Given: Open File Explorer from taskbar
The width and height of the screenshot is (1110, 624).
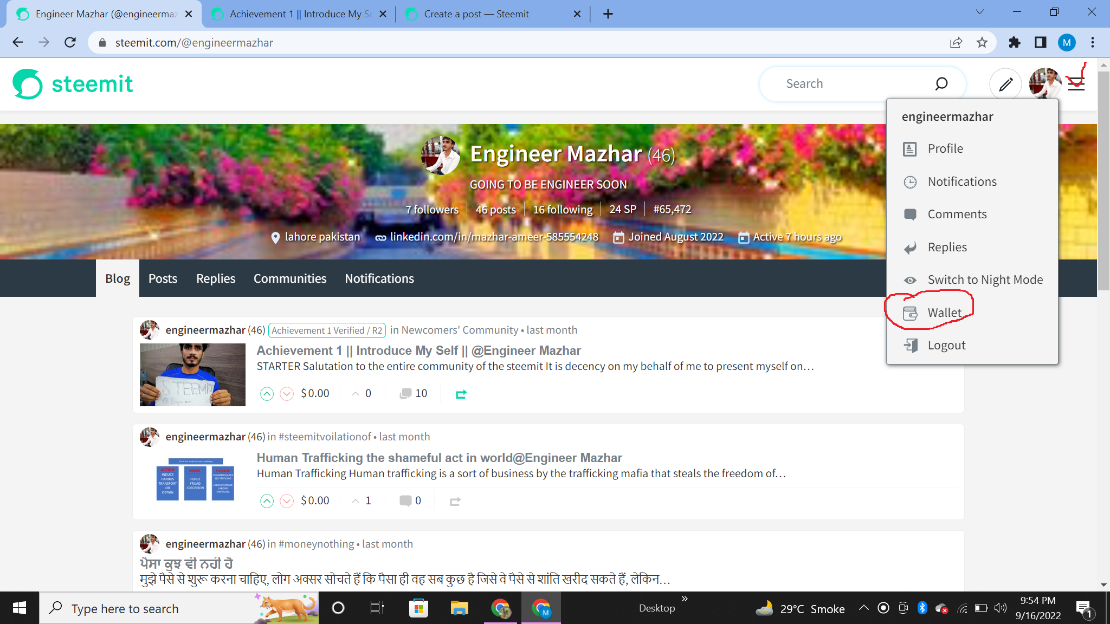Looking at the screenshot, I should pyautogui.click(x=459, y=608).
